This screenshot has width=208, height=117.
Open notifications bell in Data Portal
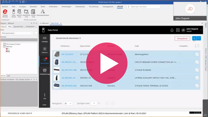click(172, 30)
